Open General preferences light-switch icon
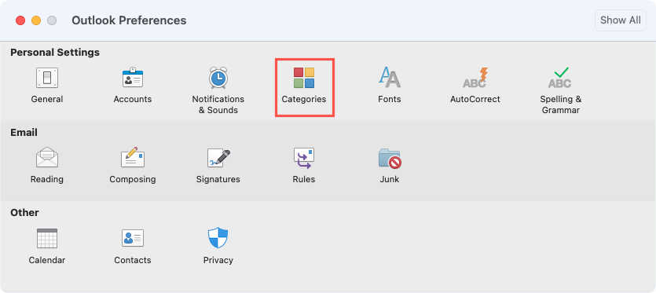The height and width of the screenshot is (293, 656). (47, 78)
